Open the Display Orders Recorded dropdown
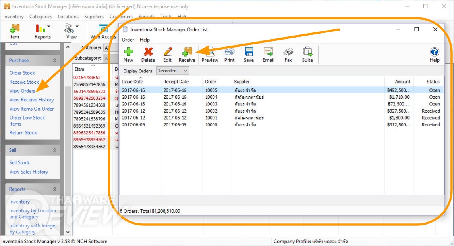 173,71
